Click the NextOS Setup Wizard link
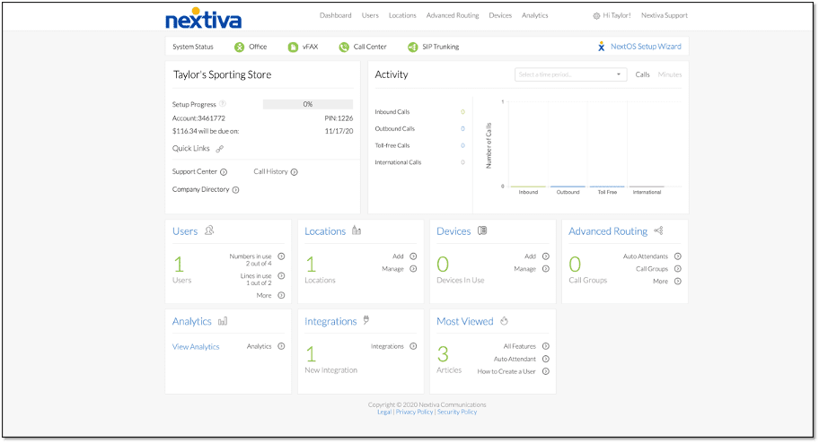Screen dimensions: 819x443 point(646,47)
